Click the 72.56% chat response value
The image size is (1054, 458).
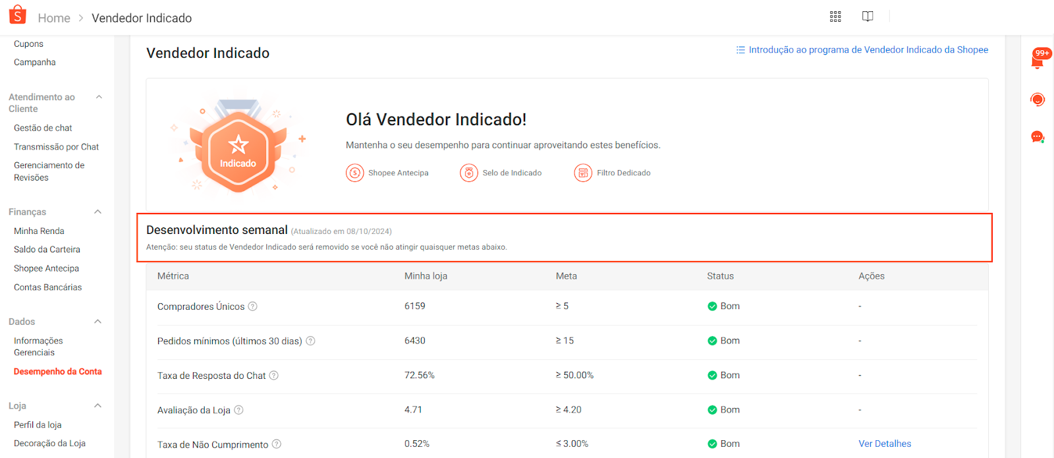pos(420,375)
